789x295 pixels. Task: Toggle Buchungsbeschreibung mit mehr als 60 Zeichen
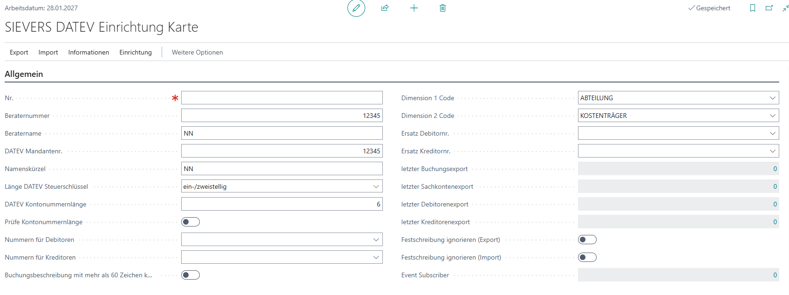pos(190,275)
